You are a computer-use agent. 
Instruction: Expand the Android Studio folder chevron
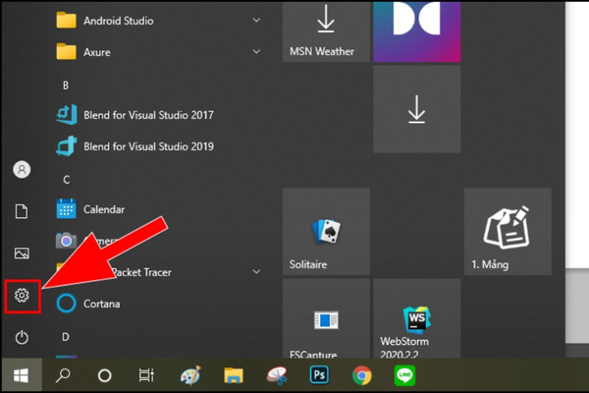click(256, 20)
